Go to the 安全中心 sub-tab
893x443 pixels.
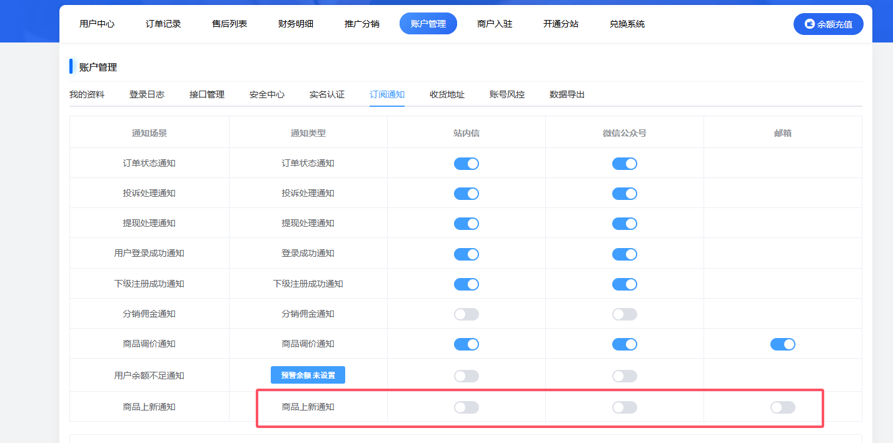click(267, 94)
